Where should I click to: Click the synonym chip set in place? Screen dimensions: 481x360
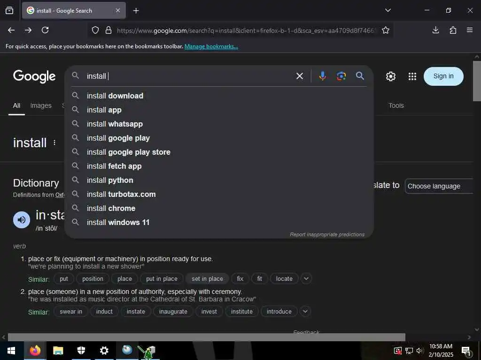pos(207,278)
